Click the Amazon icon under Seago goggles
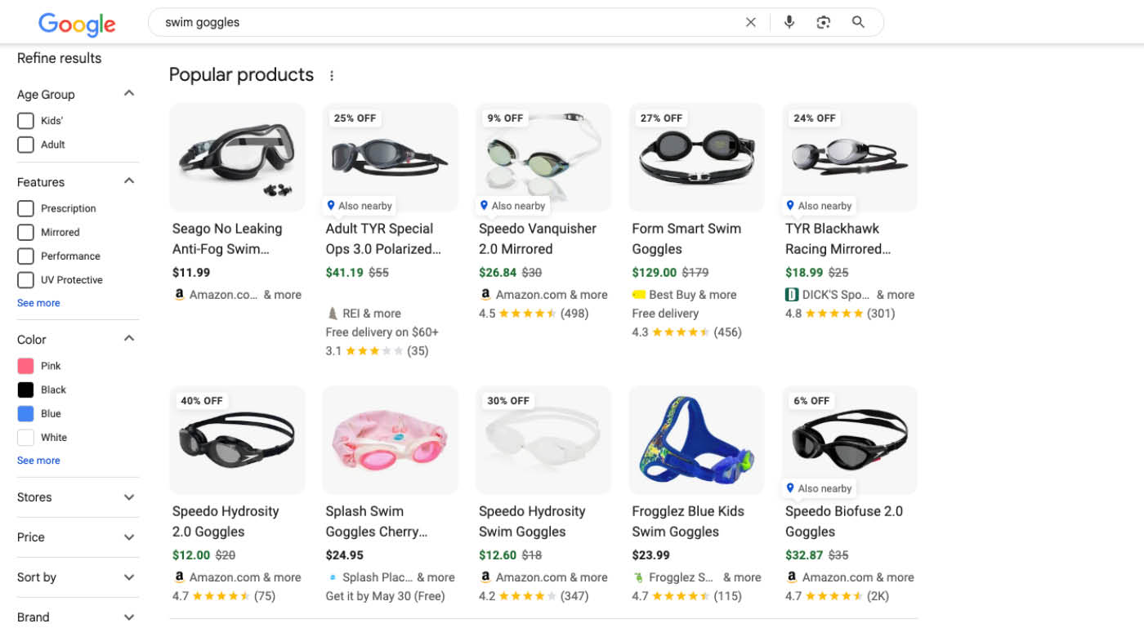Viewport: 1144px width, 637px height. (x=179, y=294)
